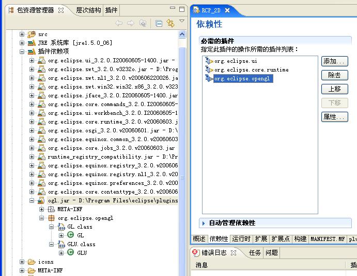Click the 添加... button
This screenshot has width=357, height=276.
click(334, 61)
